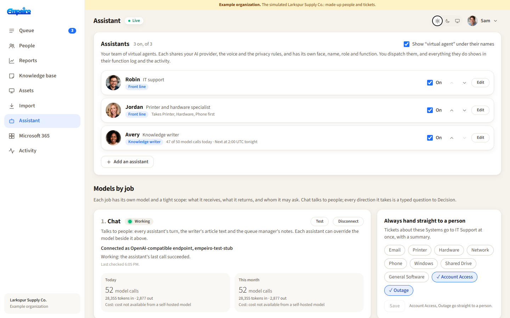Move Jordan down with chevron
This screenshot has width=510, height=318.
(464, 110)
